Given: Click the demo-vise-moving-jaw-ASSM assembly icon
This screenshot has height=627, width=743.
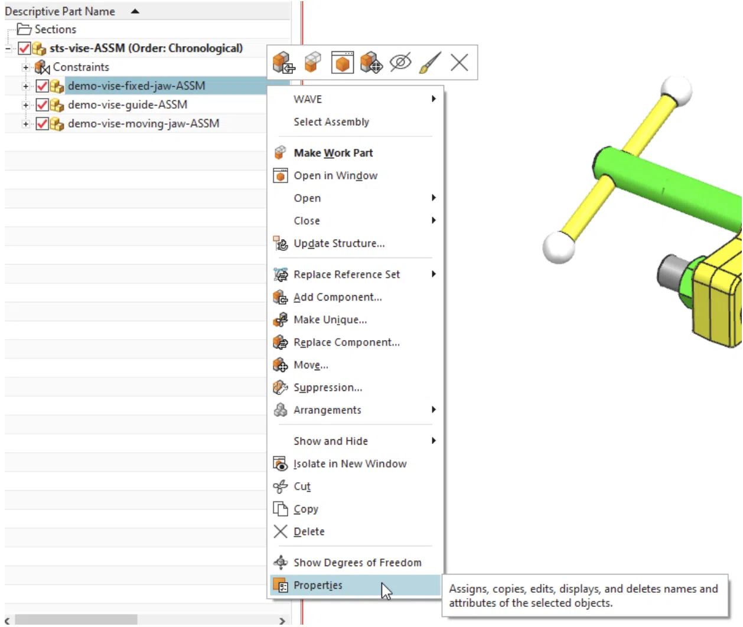Looking at the screenshot, I should pyautogui.click(x=57, y=124).
